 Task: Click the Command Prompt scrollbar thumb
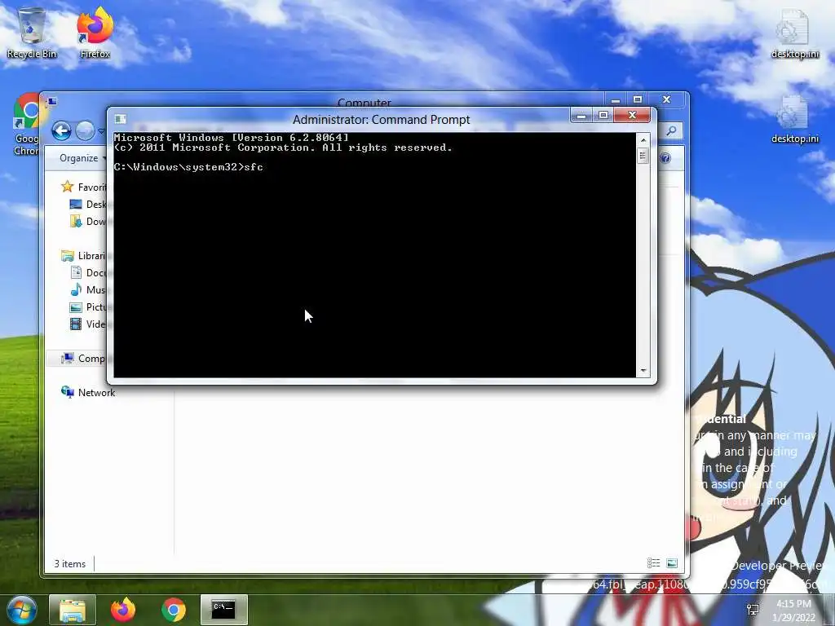(643, 156)
